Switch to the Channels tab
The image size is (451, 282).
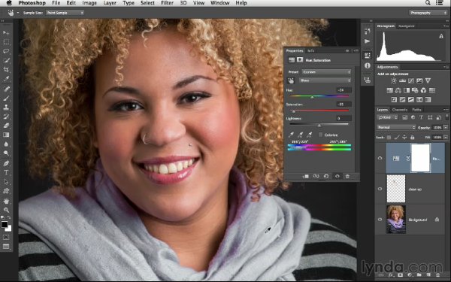[x=400, y=110]
